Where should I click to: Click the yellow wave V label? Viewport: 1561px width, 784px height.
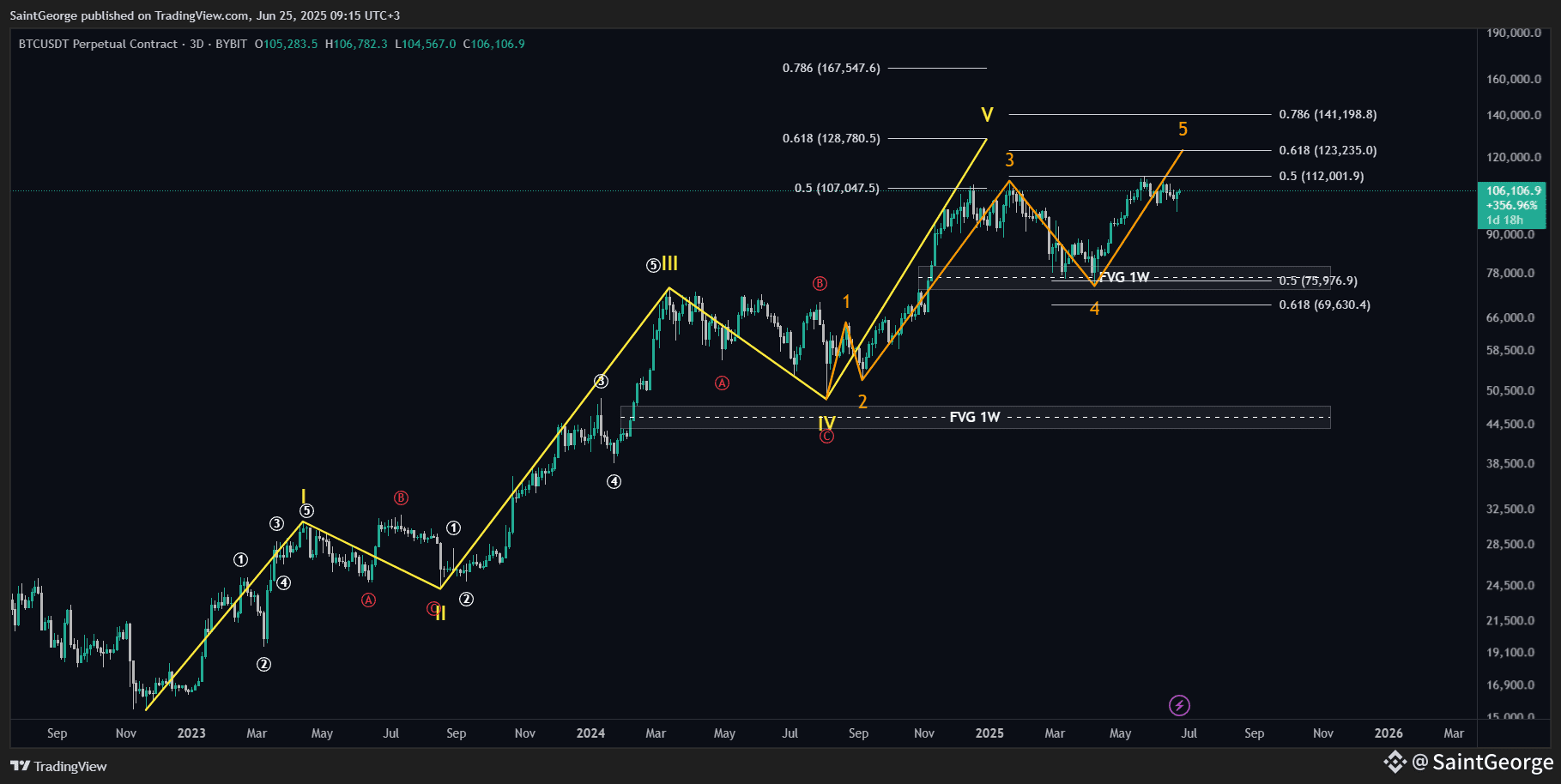[987, 115]
